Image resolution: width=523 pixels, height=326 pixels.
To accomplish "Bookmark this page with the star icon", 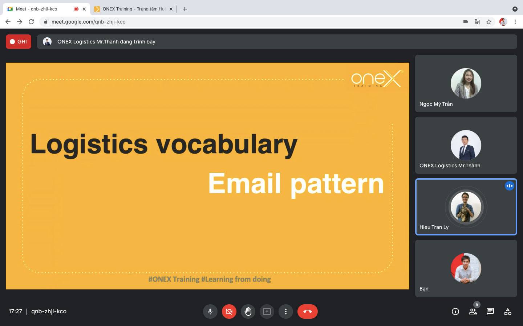I will [x=489, y=22].
